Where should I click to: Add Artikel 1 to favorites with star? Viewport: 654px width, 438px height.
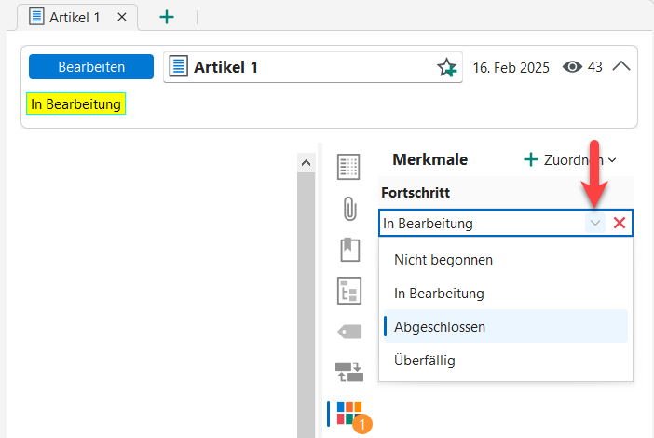[x=447, y=68]
